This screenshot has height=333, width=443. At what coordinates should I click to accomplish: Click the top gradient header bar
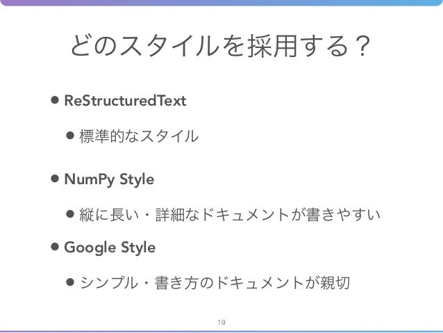(x=221, y=3)
